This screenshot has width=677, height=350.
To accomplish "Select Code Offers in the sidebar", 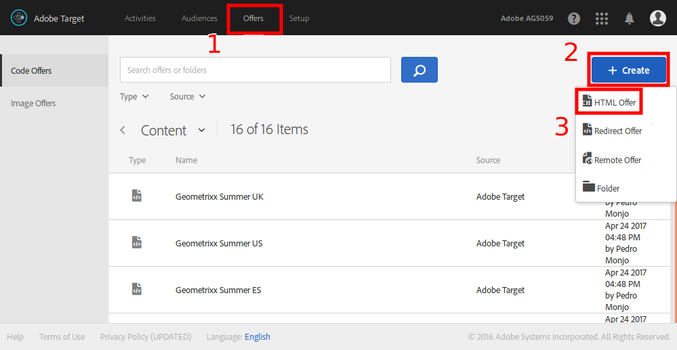I will [x=54, y=70].
